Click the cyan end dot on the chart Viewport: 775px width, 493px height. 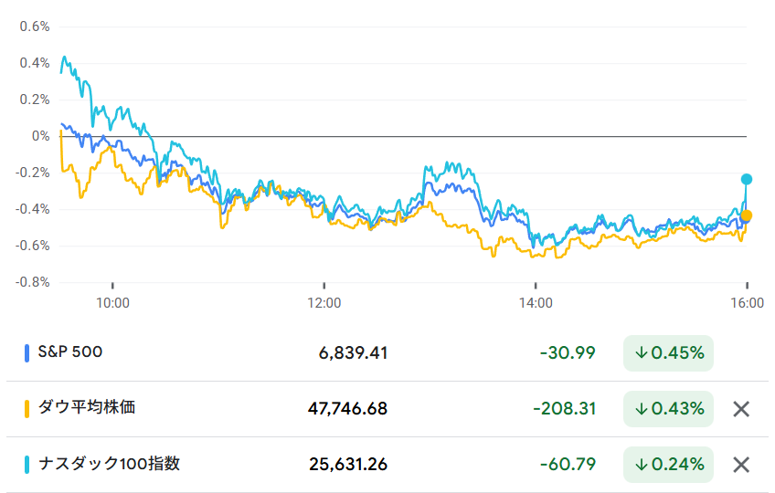coord(747,179)
